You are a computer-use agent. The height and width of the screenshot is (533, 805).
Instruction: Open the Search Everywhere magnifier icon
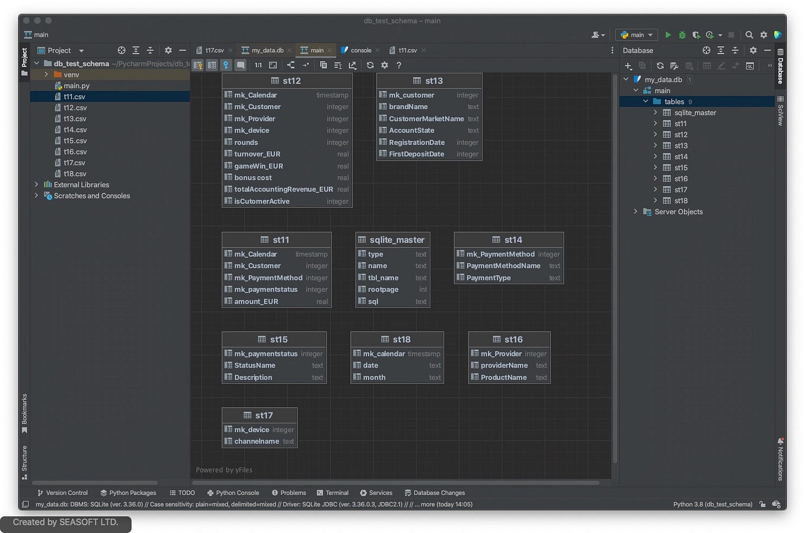tap(749, 35)
